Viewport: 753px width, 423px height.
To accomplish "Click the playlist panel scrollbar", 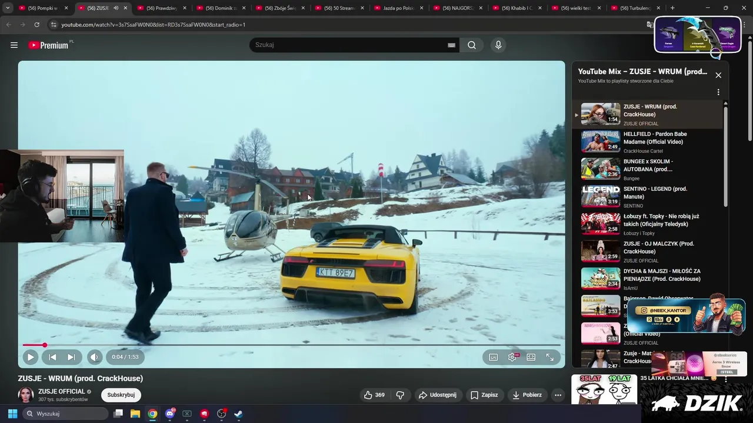I will pos(725,156).
